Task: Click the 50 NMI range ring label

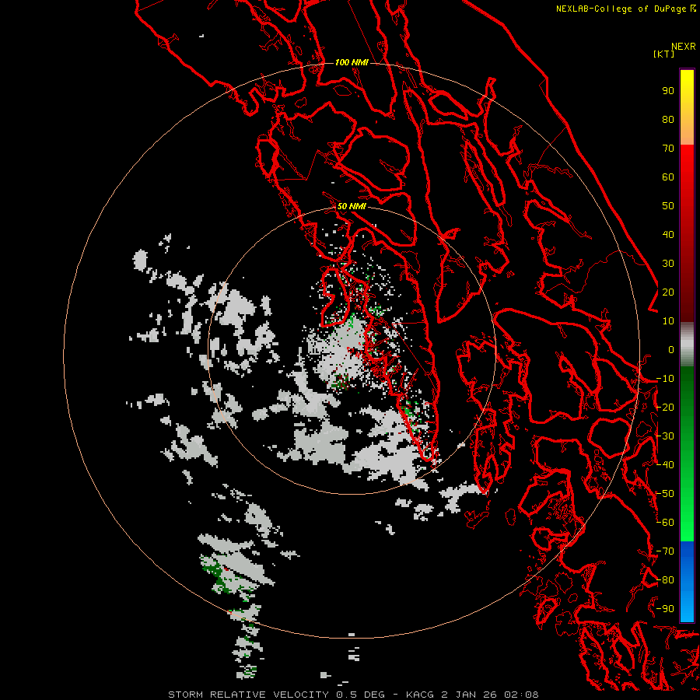Action: [352, 206]
